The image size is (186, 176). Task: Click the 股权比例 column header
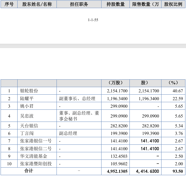(173, 4)
